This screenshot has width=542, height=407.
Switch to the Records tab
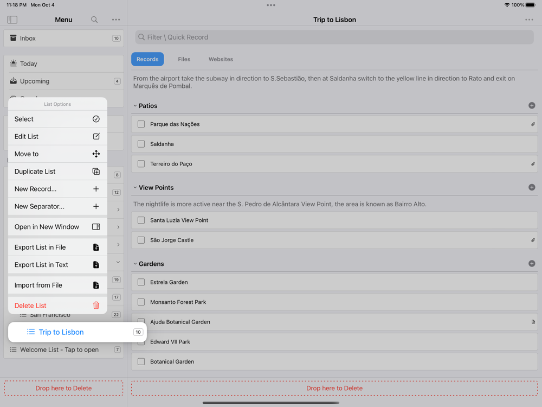(147, 59)
